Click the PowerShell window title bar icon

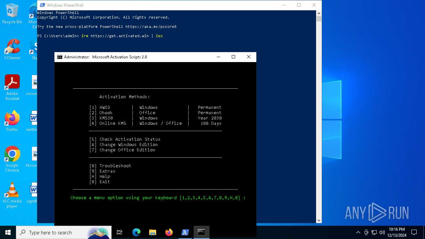42,5
